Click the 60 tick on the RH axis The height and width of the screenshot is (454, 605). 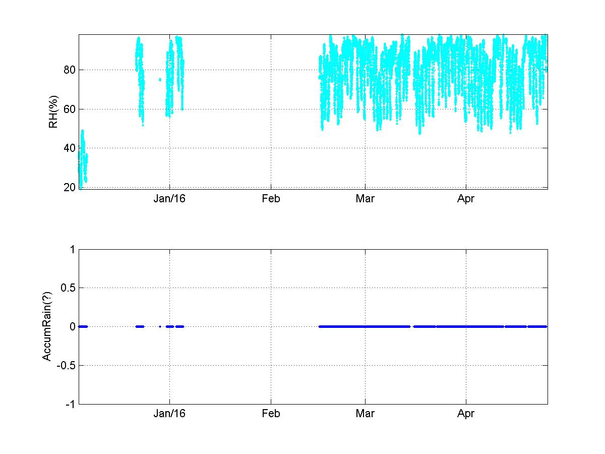pos(70,109)
